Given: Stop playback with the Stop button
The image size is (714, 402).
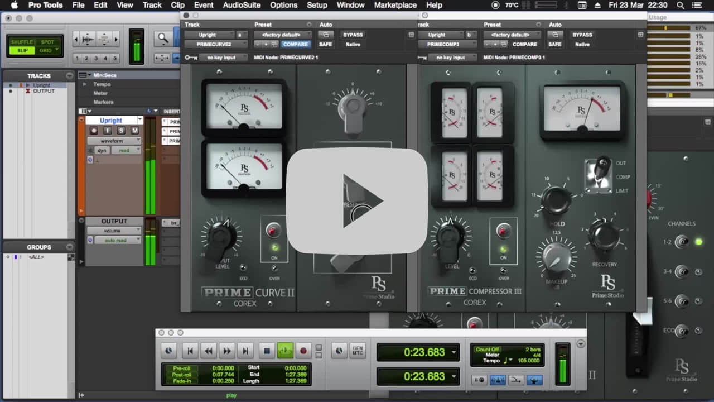Looking at the screenshot, I should [267, 351].
